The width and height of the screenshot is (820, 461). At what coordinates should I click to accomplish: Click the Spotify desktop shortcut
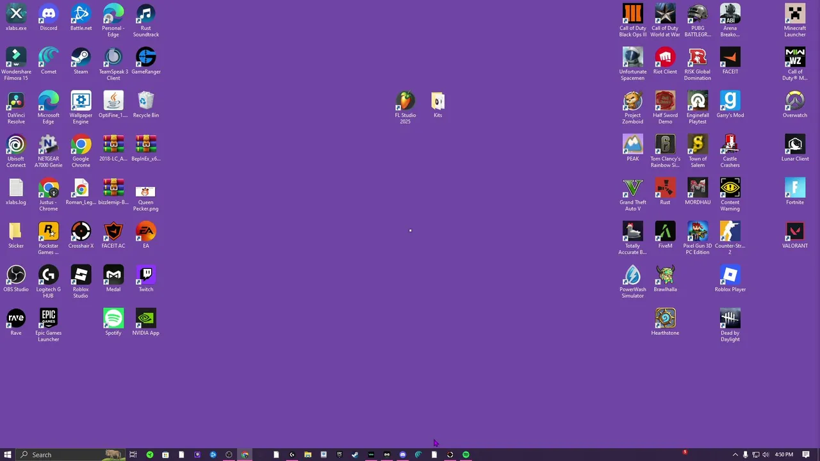pos(113,322)
